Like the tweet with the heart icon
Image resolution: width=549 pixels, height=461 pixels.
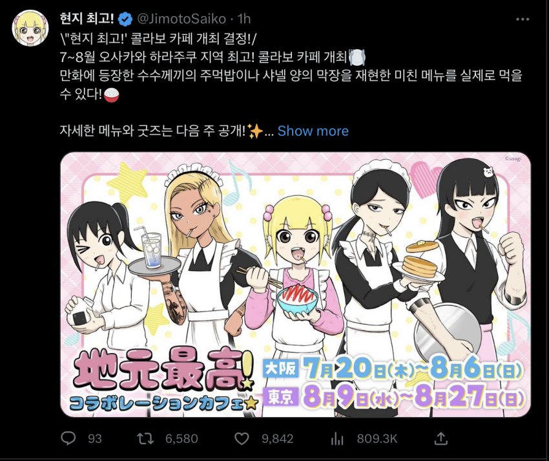coord(242,438)
